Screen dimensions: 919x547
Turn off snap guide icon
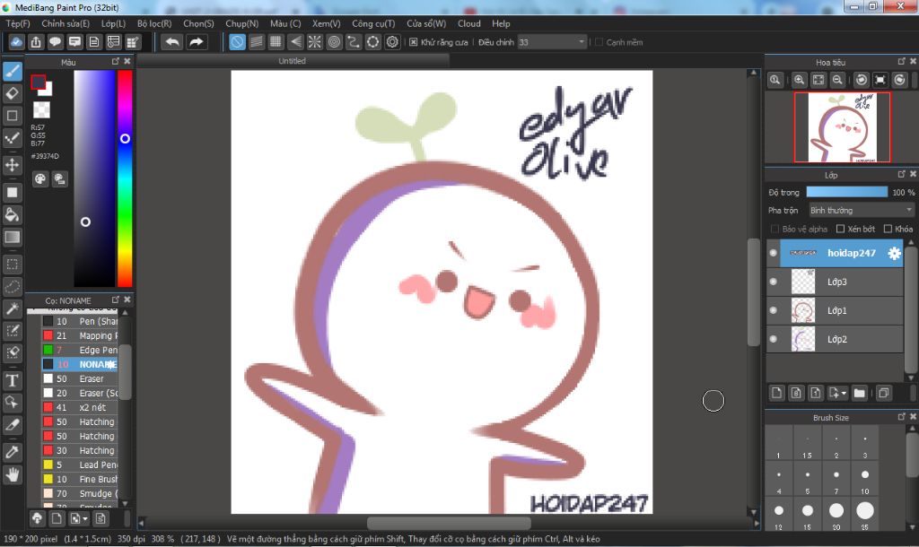point(237,42)
